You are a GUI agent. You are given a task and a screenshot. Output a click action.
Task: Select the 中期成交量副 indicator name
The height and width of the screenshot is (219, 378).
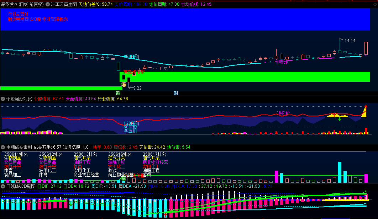click(19, 147)
